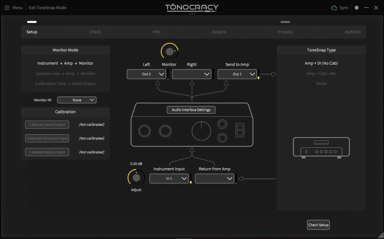Click the Instrument Input level meter

pos(191,178)
